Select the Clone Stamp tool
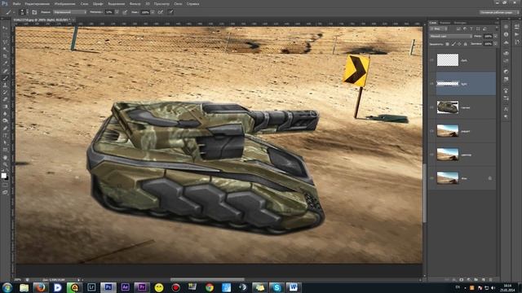This screenshot has height=293, width=522. (x=5, y=85)
